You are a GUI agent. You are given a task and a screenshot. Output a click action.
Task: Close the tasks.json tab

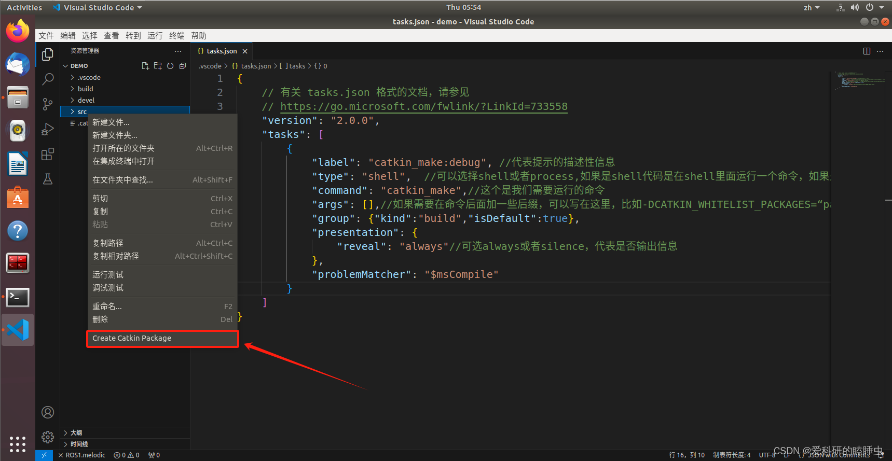(x=245, y=51)
